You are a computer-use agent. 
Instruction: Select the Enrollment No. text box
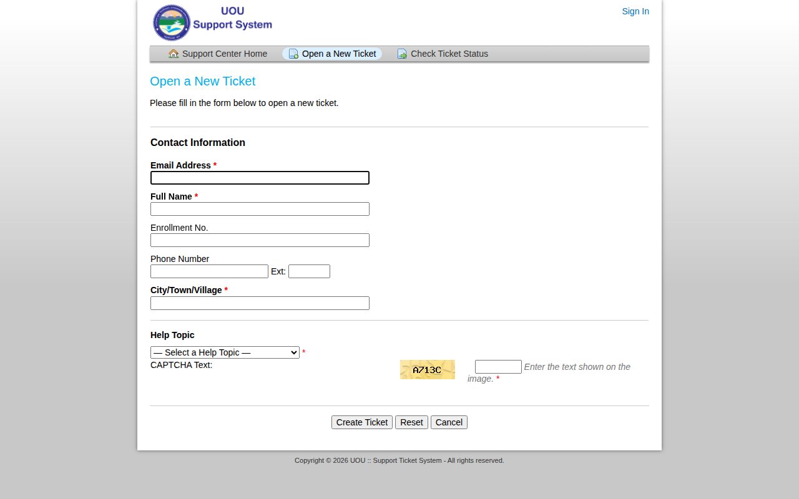coord(260,240)
